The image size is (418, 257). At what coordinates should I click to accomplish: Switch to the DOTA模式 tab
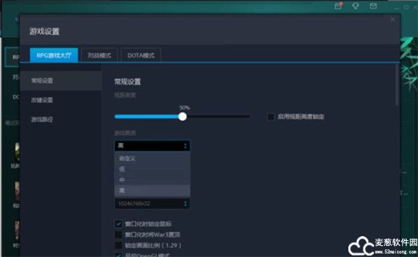[x=141, y=55]
